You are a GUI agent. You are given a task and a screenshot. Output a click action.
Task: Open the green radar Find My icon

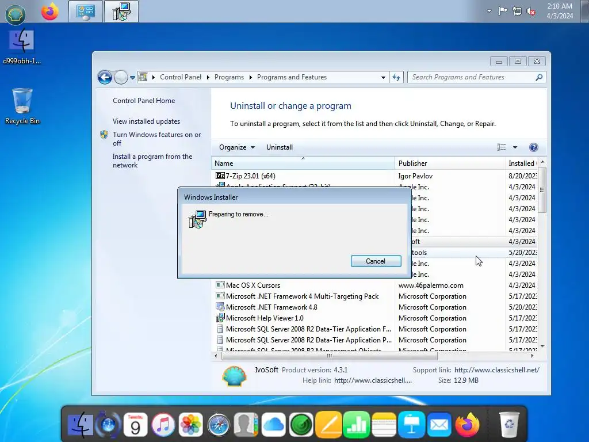click(301, 425)
